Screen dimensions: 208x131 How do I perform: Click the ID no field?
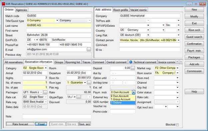(x=150, y=50)
